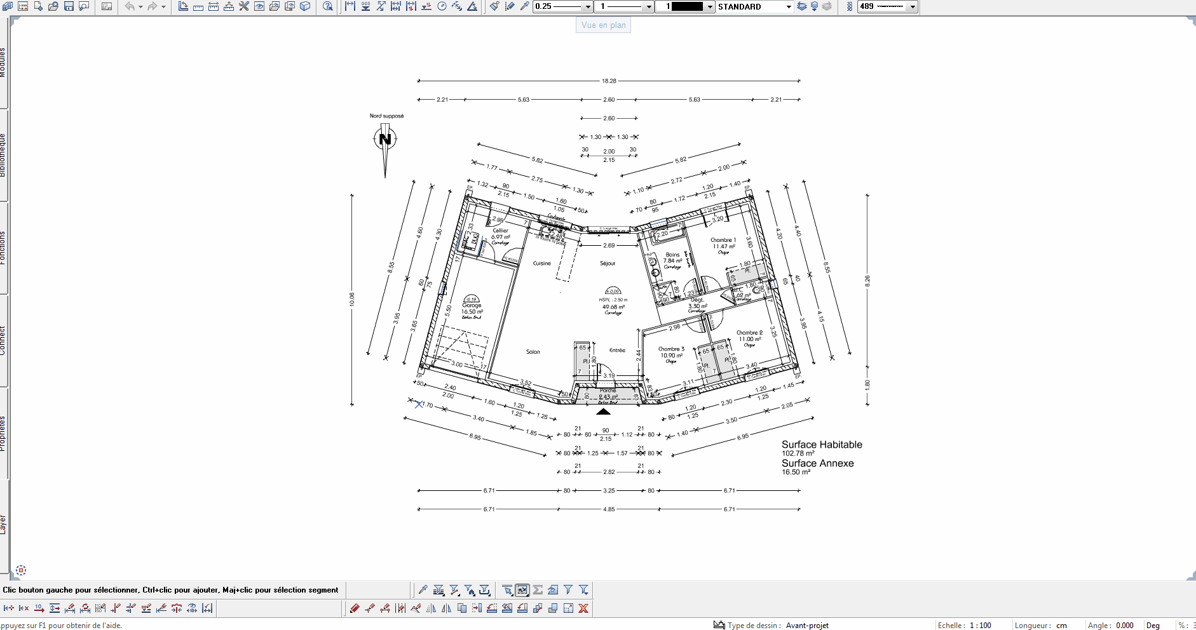Click the 'Garage' room label

click(x=472, y=305)
